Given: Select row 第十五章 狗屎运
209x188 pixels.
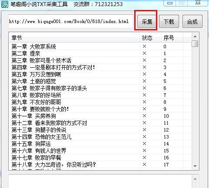Looking at the screenshot, I should coord(100,144).
